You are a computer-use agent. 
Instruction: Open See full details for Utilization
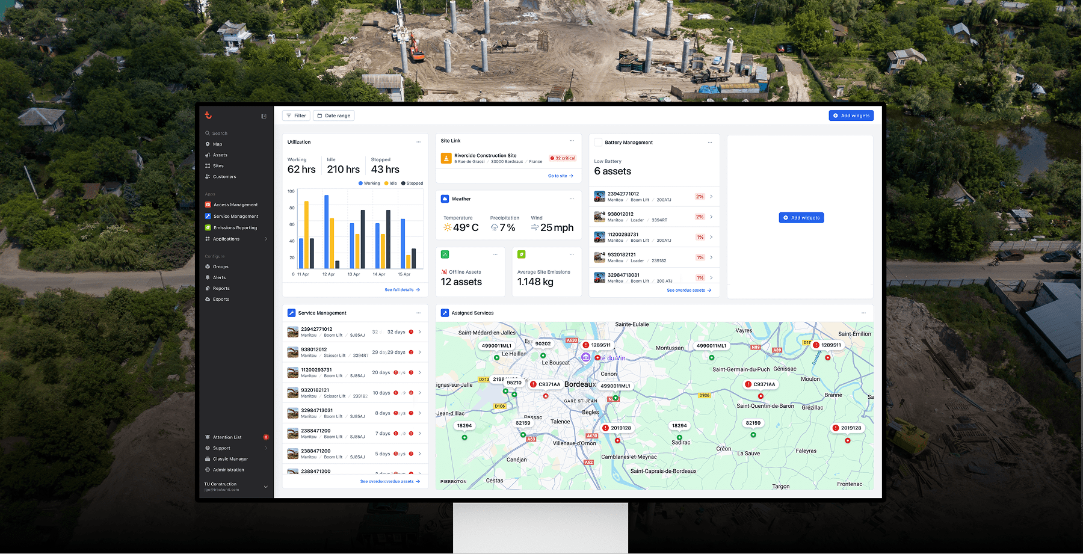(x=403, y=290)
